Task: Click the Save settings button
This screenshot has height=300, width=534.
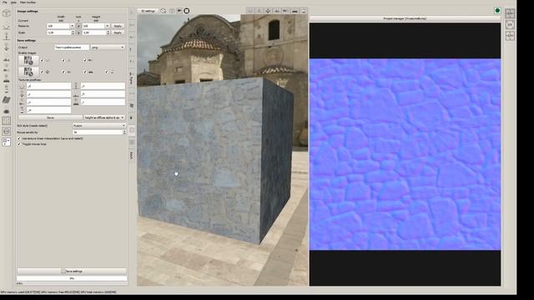Action: (x=72, y=271)
